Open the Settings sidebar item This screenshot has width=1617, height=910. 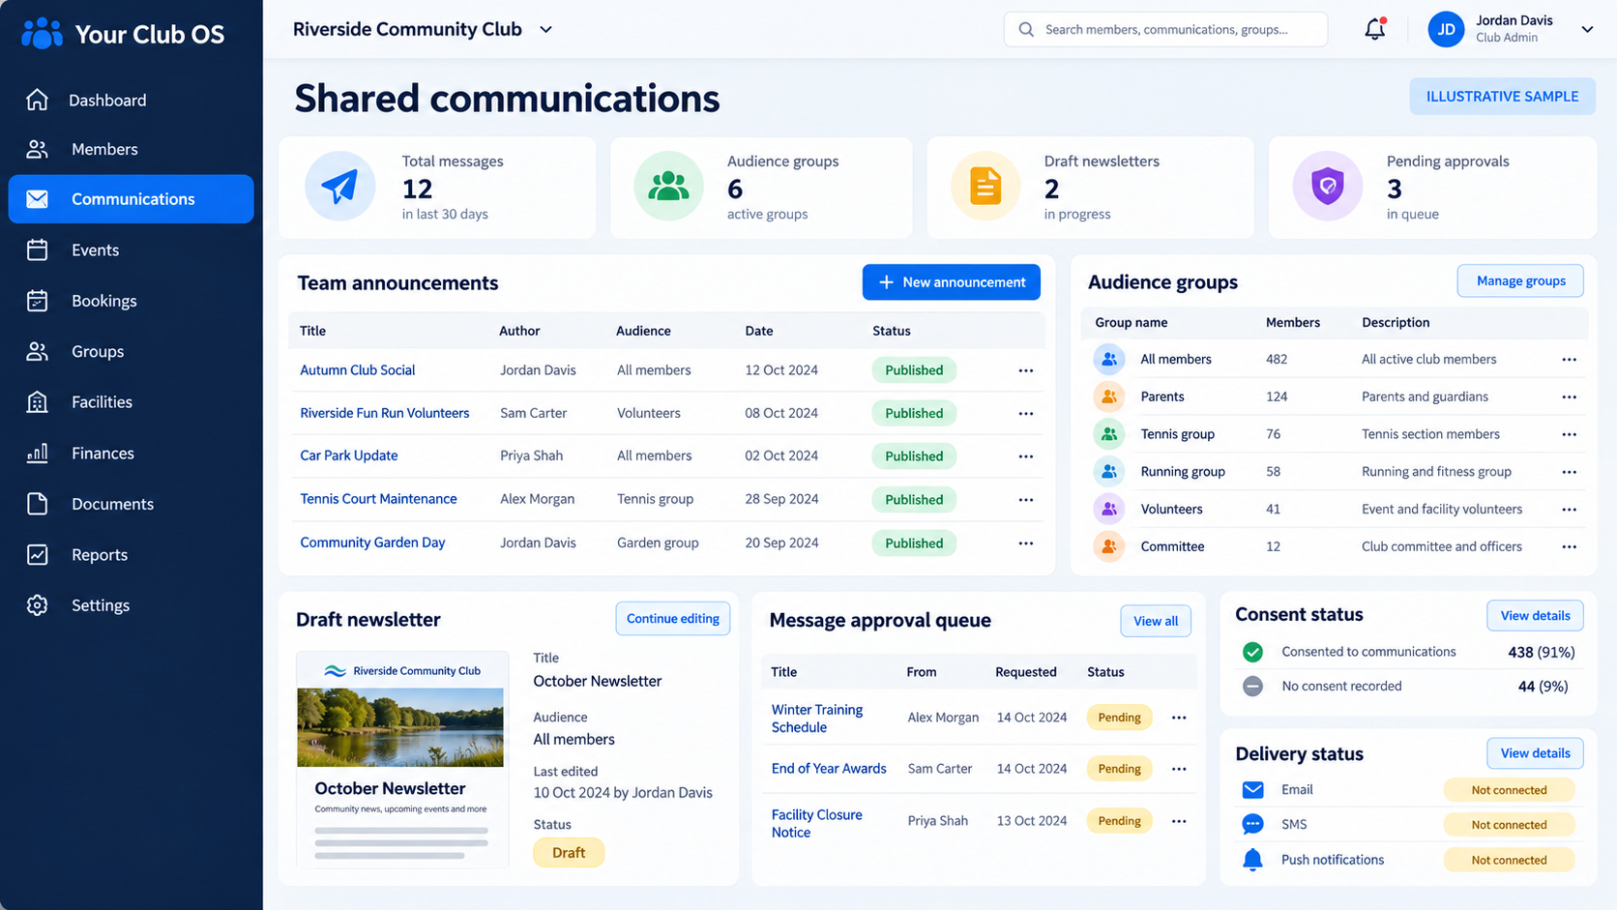(132, 605)
